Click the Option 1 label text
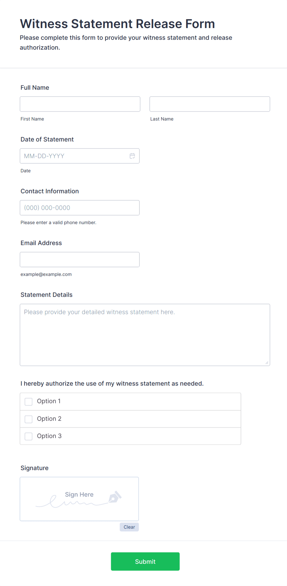Image resolution: width=287 pixels, height=586 pixels. 49,401
